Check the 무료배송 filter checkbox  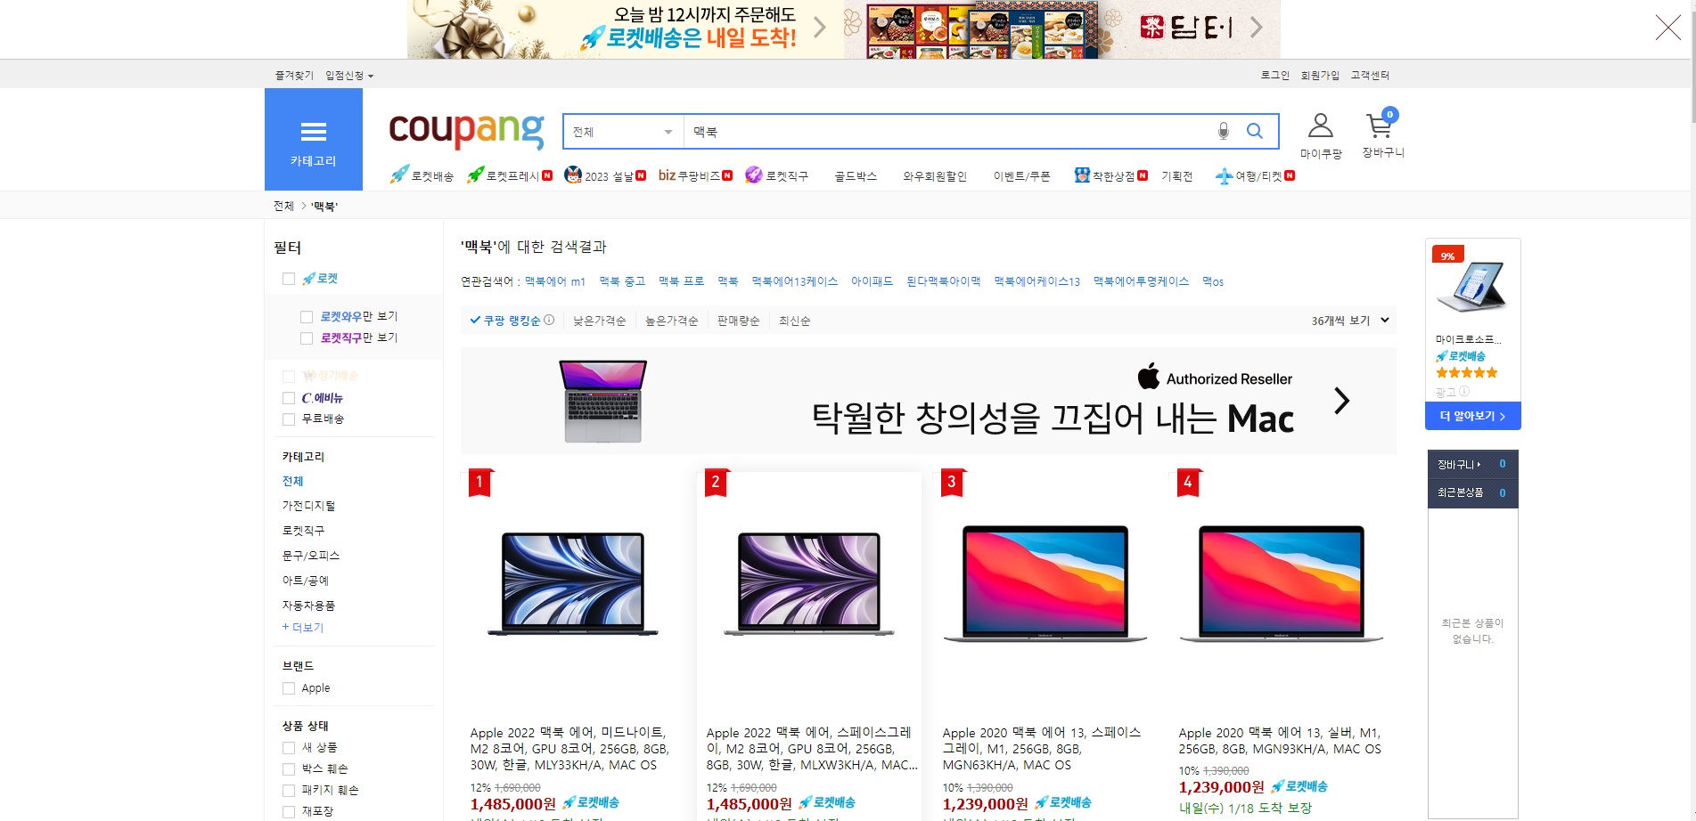[x=287, y=419]
